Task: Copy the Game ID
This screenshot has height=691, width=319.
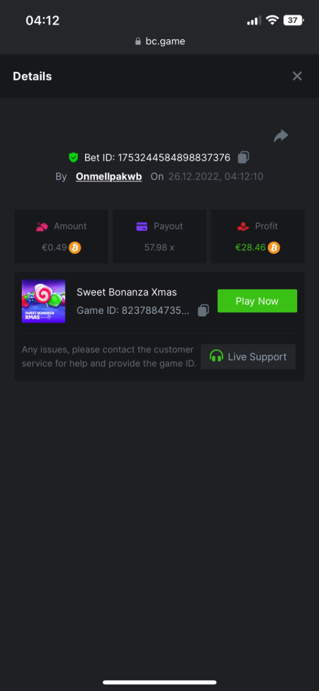Action: (203, 311)
